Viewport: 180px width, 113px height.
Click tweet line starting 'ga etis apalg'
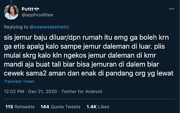coord(84,47)
